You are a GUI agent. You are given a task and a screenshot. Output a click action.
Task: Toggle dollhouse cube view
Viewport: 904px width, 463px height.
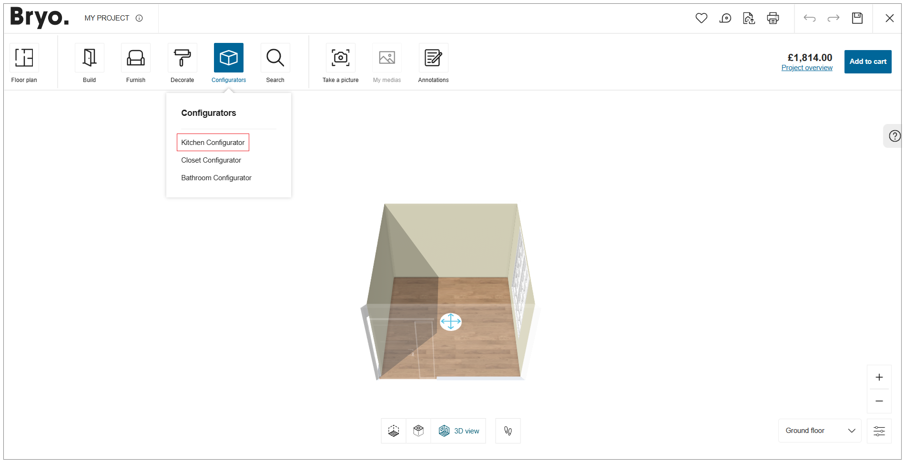tap(418, 431)
